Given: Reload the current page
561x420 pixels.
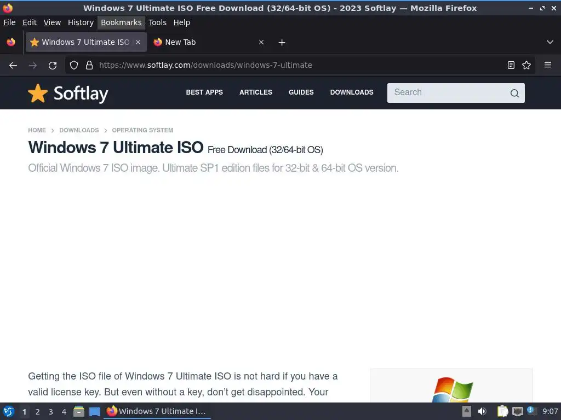Looking at the screenshot, I should [x=53, y=66].
